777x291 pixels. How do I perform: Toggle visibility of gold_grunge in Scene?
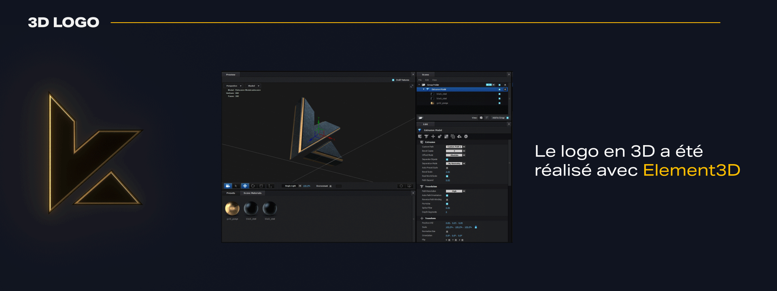[499, 103]
